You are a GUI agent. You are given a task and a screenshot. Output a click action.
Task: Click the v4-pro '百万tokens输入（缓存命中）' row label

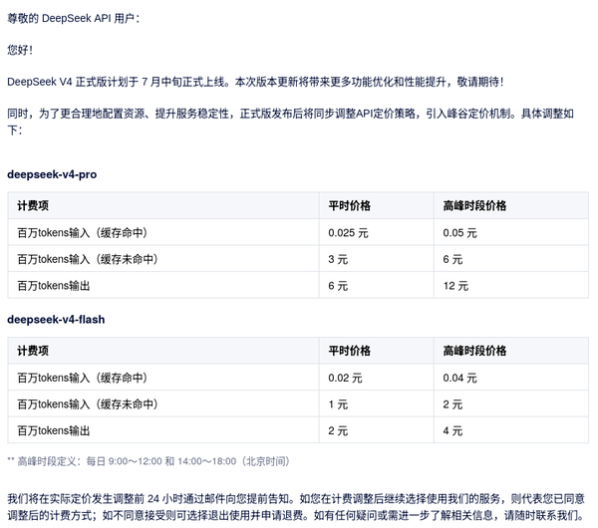click(x=83, y=232)
